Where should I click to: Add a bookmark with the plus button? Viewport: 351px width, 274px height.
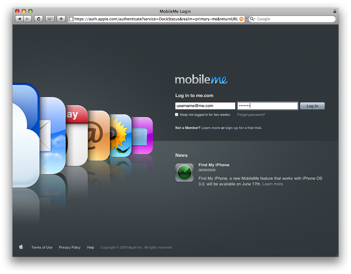click(61, 19)
